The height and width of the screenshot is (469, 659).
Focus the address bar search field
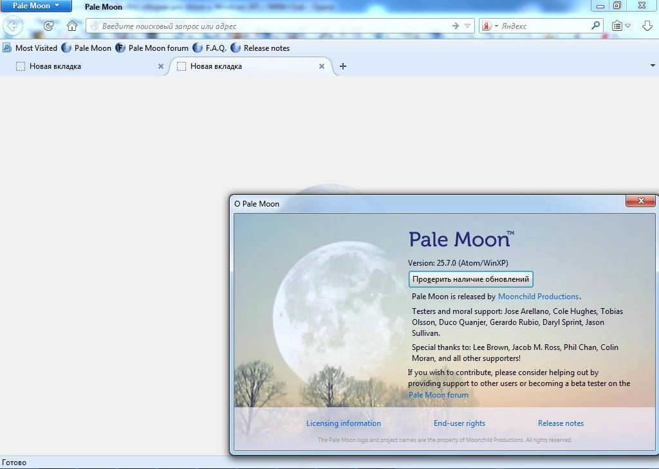click(x=269, y=26)
